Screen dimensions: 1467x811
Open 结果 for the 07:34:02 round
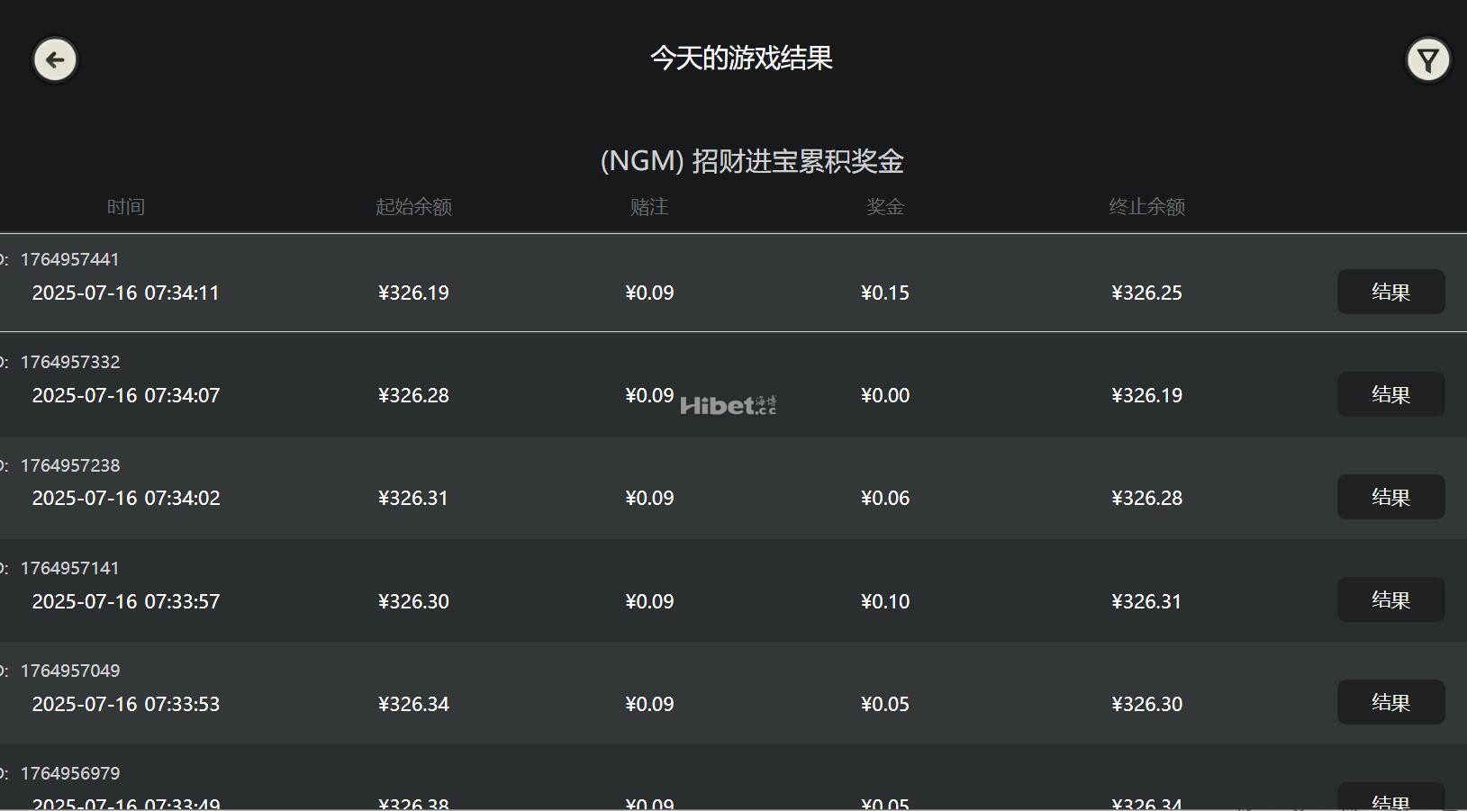tap(1390, 497)
